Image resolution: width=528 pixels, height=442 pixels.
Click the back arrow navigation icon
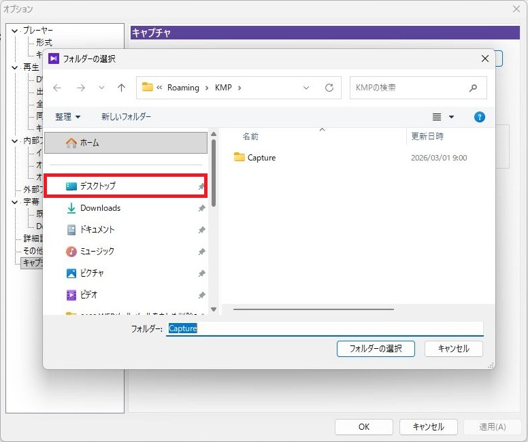click(x=57, y=88)
